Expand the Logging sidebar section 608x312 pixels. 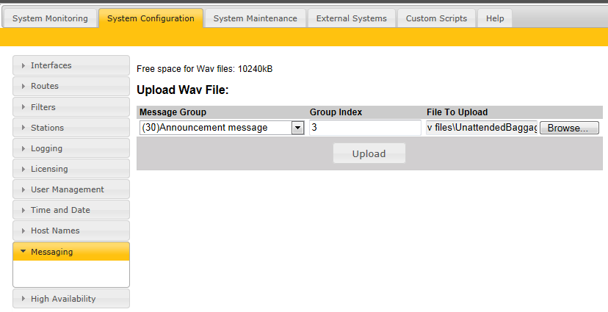point(71,148)
